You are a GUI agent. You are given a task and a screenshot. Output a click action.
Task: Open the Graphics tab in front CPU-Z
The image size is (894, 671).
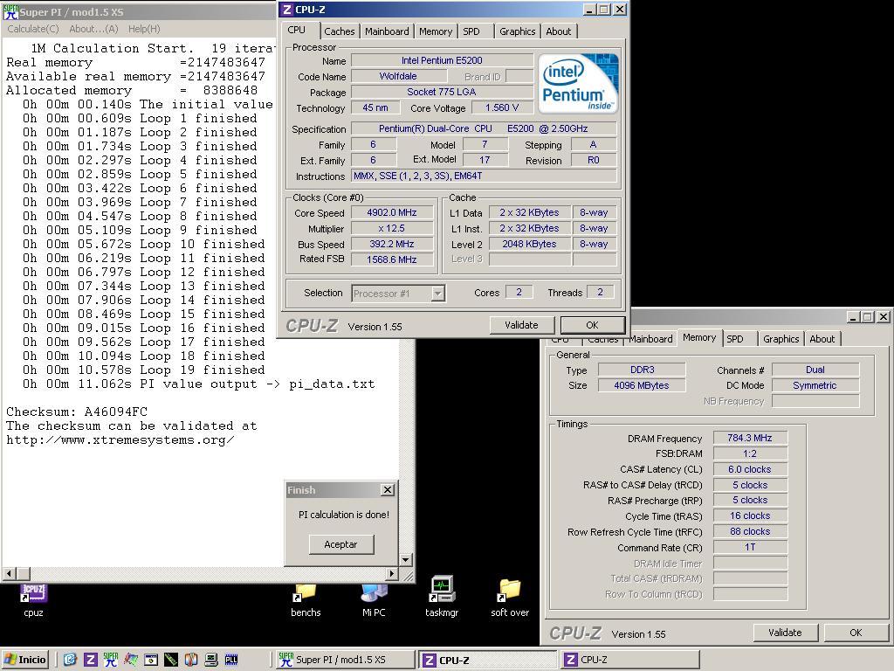[x=517, y=31]
